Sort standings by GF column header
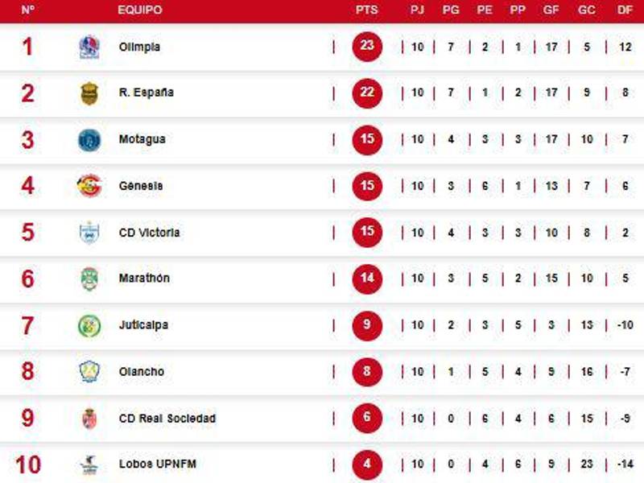This screenshot has width=644, height=483. (552, 10)
